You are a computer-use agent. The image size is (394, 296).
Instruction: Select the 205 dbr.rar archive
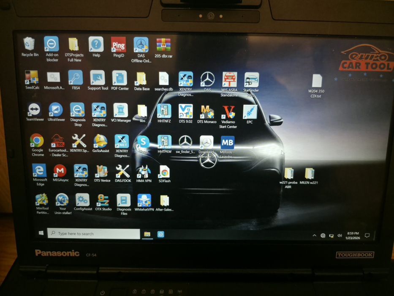pyautogui.click(x=163, y=45)
